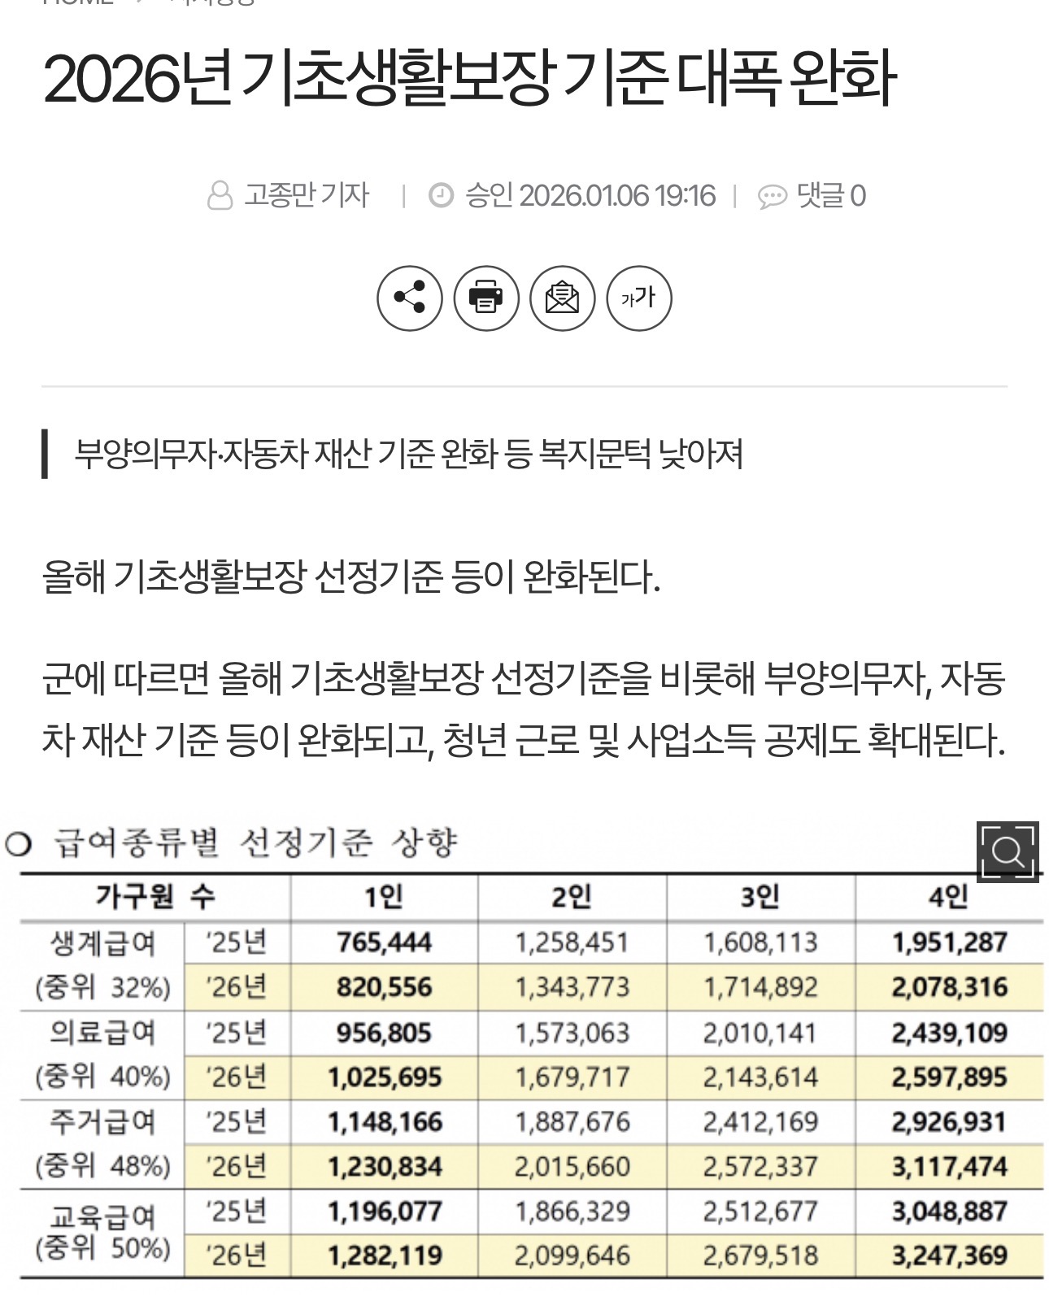Click the 생계급여 row label
This screenshot has width=1049, height=1310.
pos(102,943)
